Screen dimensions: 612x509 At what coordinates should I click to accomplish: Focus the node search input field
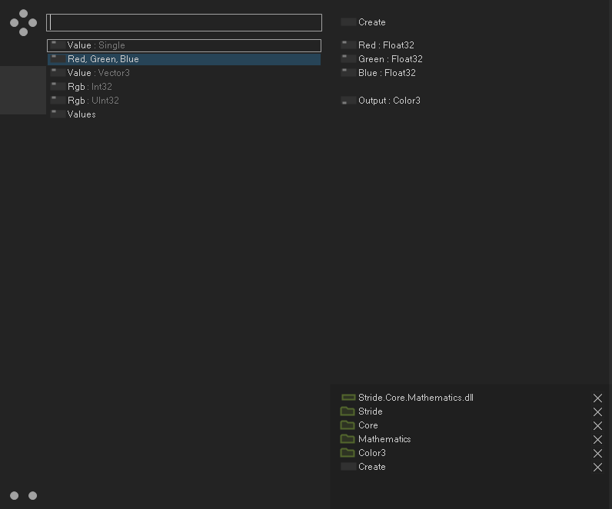(185, 22)
